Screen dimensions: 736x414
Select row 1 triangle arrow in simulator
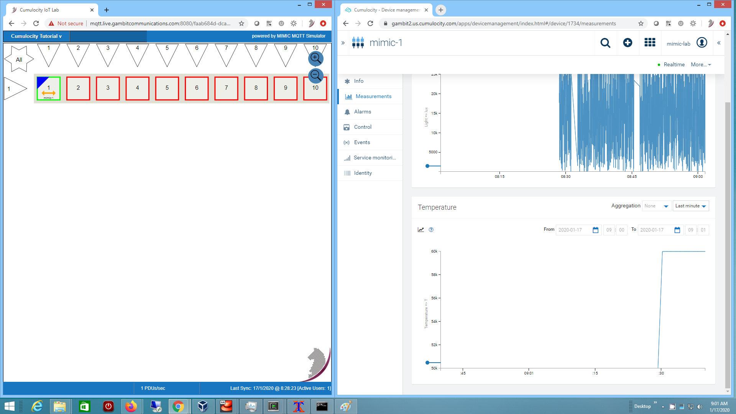tap(15, 89)
